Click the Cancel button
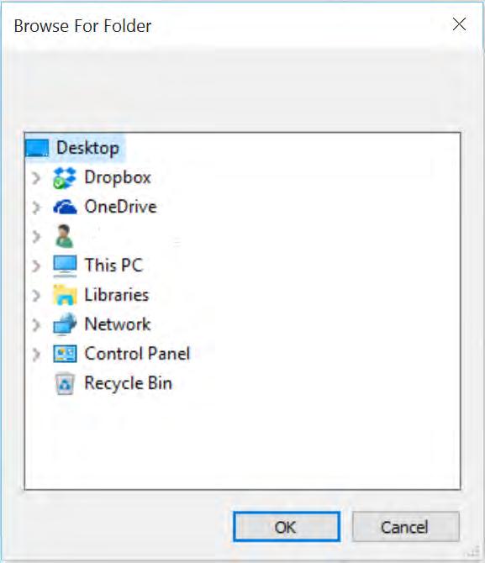This screenshot has height=563, width=485. pos(406,527)
